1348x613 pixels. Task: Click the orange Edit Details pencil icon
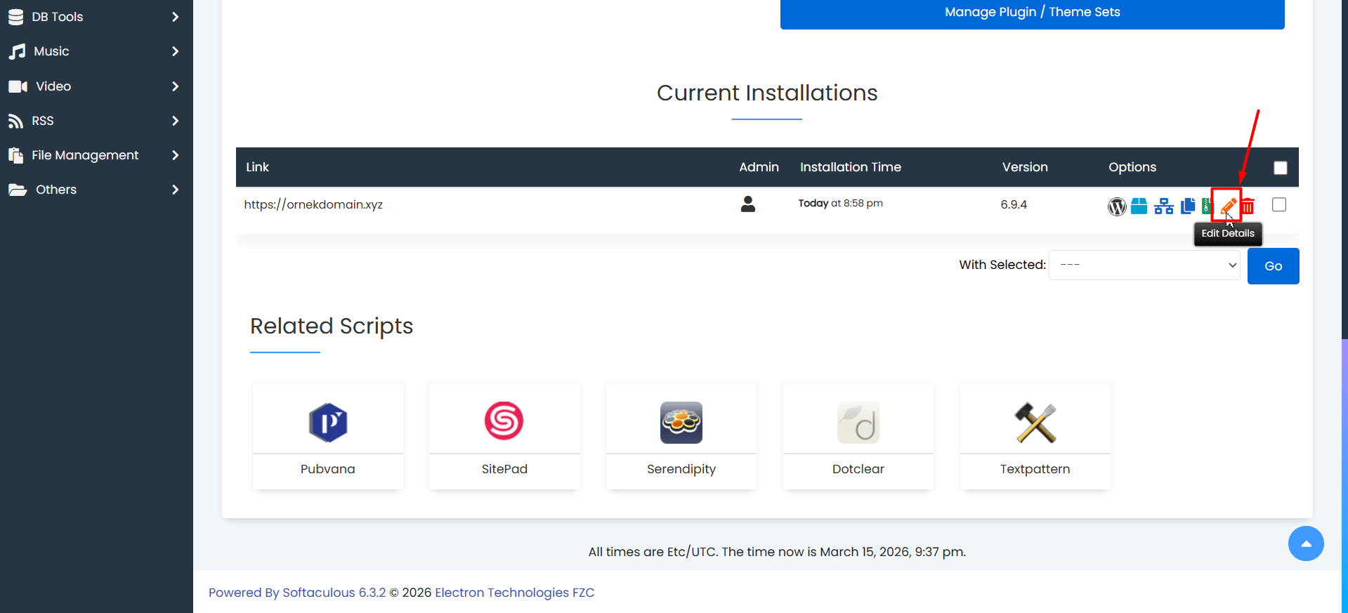click(1227, 206)
